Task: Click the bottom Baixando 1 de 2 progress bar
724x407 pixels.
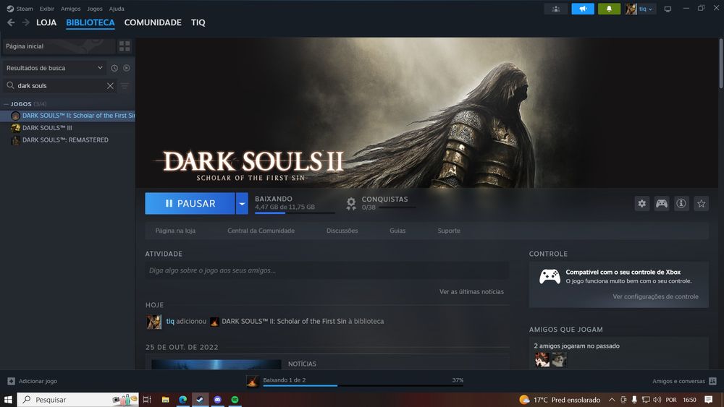Action: click(363, 385)
